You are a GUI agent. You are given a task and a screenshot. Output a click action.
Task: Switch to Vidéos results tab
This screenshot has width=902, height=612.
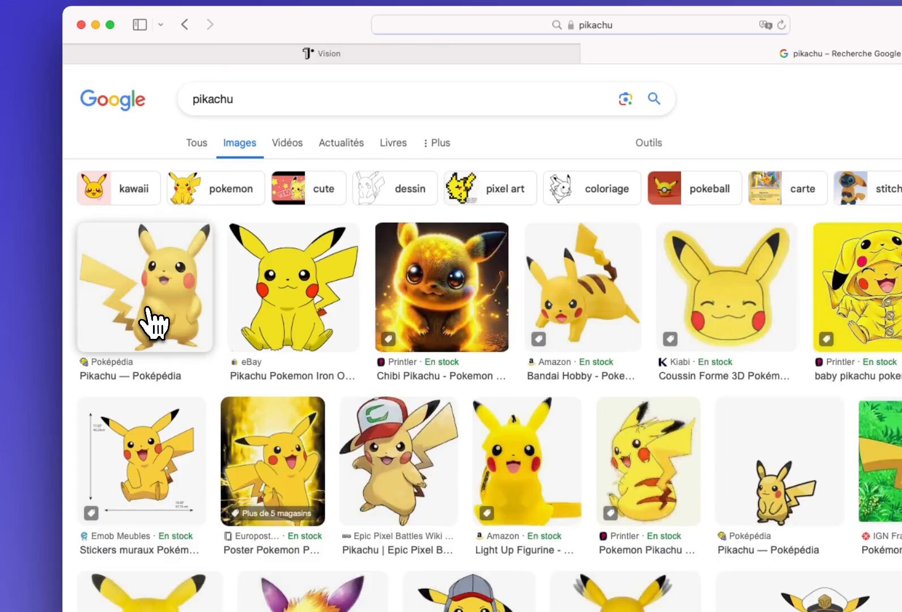point(287,143)
